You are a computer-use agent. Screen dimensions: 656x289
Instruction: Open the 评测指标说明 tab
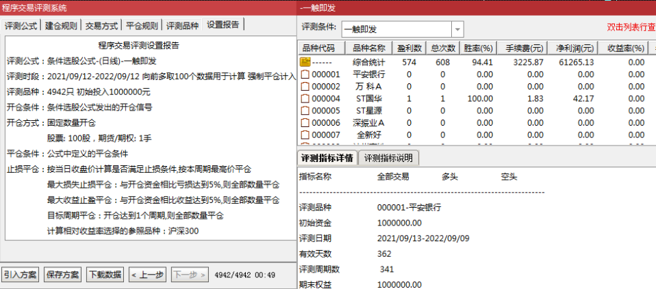(x=389, y=159)
